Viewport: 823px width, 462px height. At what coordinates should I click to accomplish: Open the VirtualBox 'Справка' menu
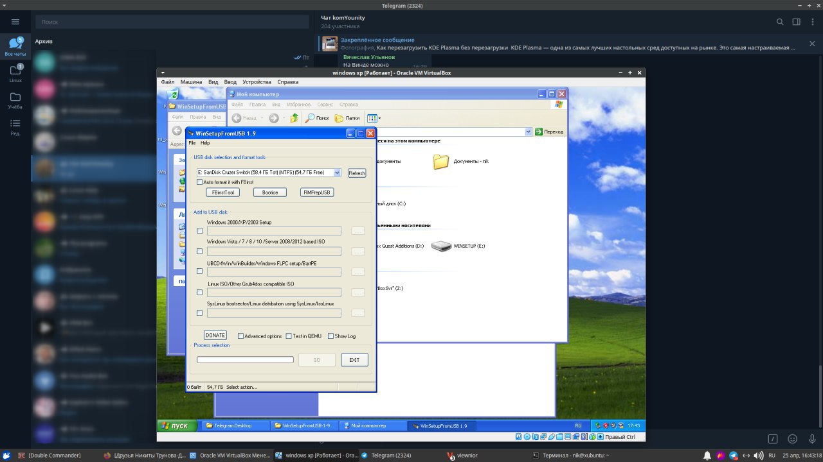point(288,82)
